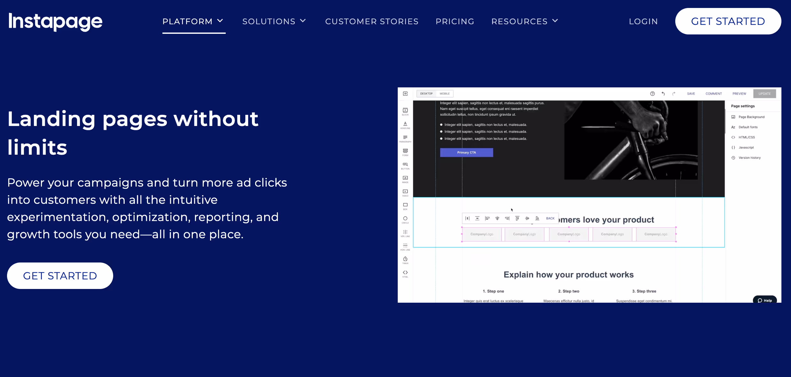Open Version history in Page settings
Viewport: 791px width, 377px height.
749,158
